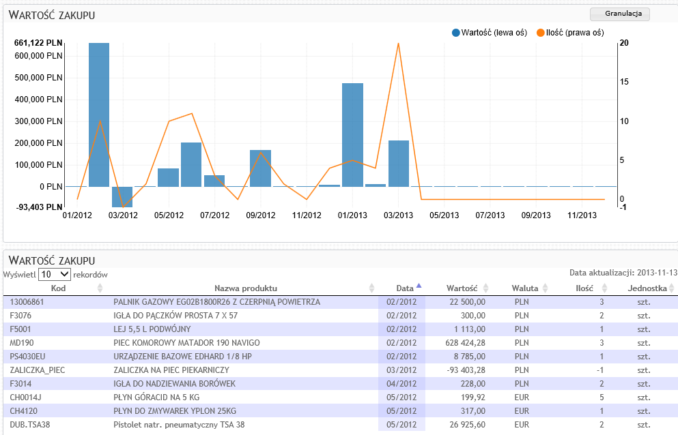This screenshot has height=435, width=678.
Task: Click LEJ 5,5 L PODWÓJNY row name
Action: (152, 329)
